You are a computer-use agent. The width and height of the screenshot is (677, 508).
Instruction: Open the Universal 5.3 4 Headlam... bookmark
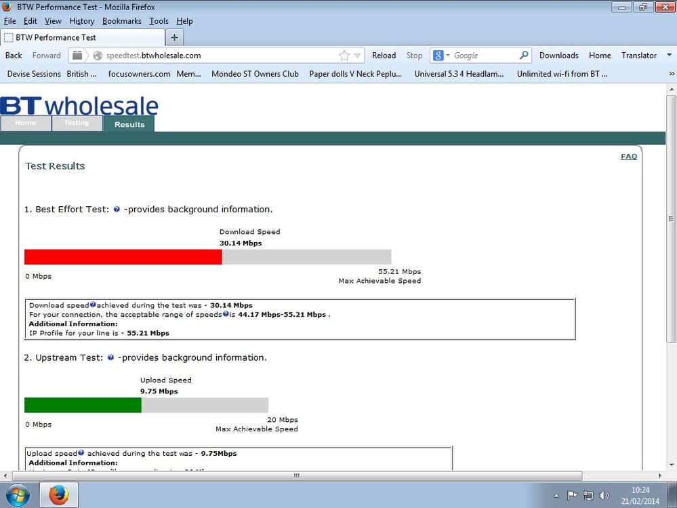tap(459, 74)
